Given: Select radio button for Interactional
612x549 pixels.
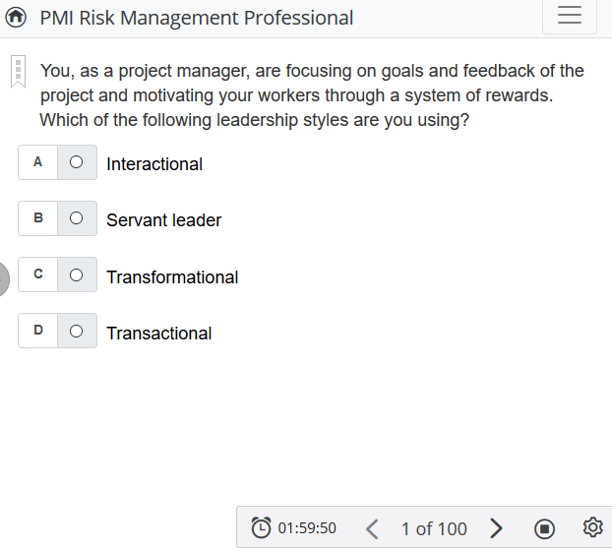Looking at the screenshot, I should [x=77, y=163].
